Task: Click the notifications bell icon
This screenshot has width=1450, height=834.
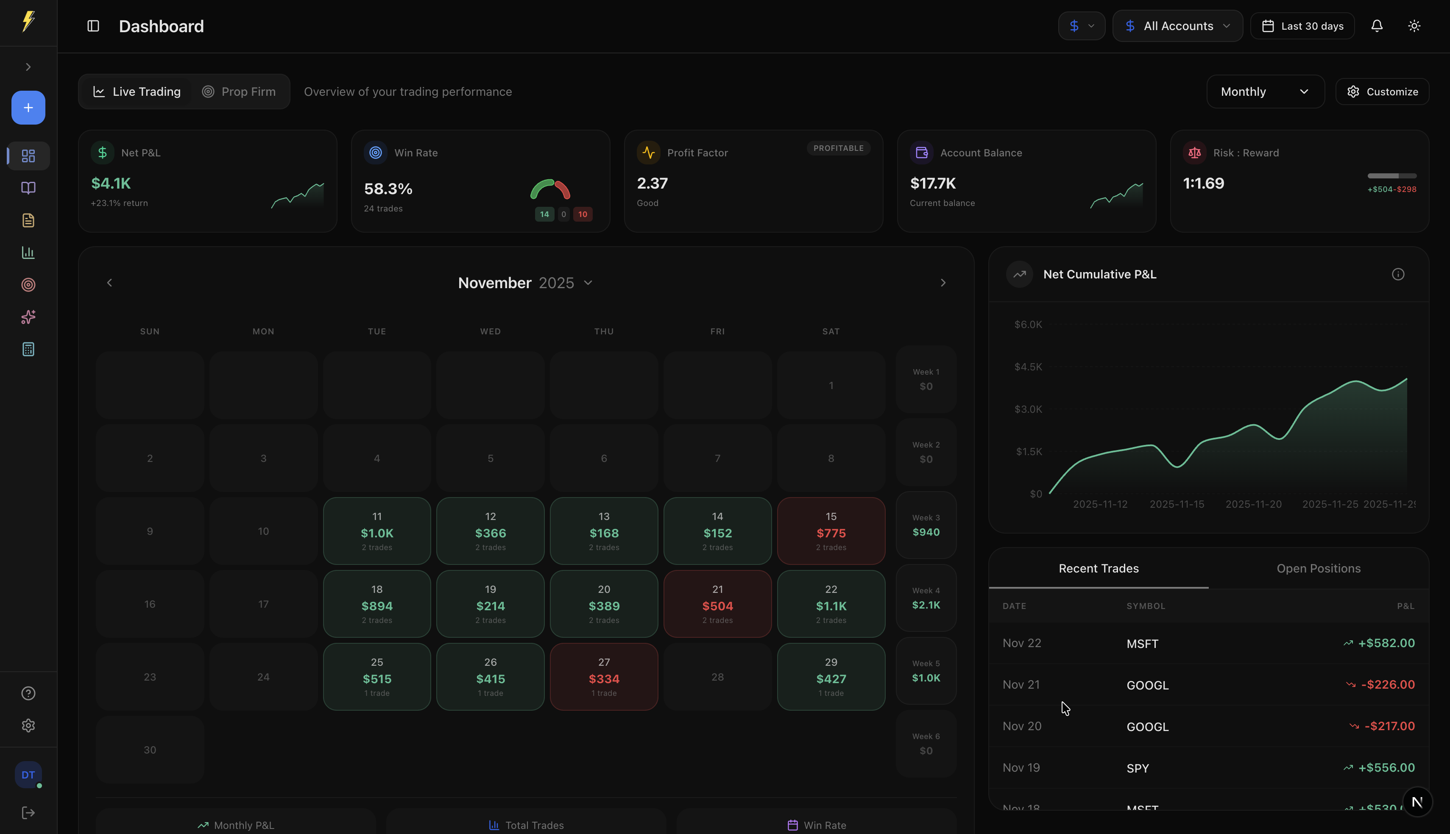Action: [1377, 26]
